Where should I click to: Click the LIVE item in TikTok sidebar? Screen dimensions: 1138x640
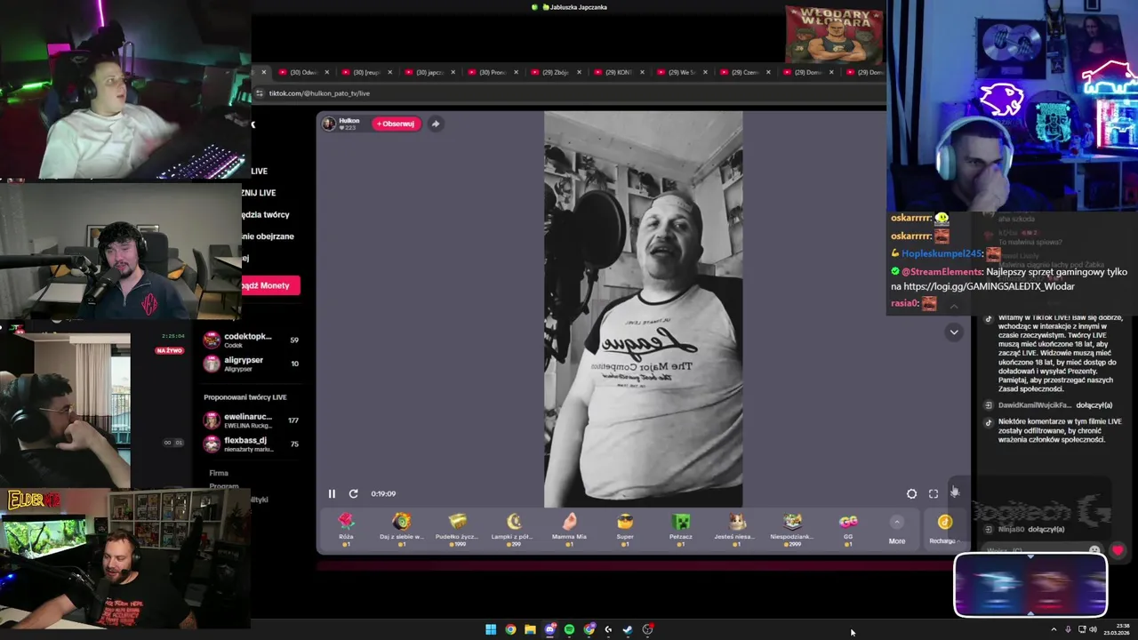(x=259, y=171)
